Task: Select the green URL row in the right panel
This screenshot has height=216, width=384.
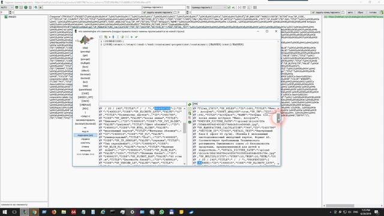Action: coord(353,17)
